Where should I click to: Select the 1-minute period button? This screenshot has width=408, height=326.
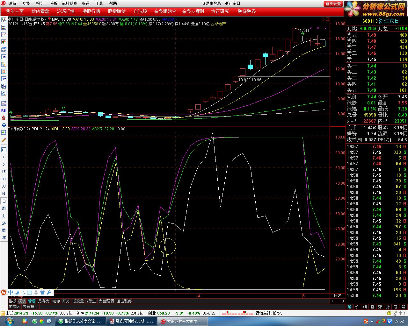click(4, 157)
